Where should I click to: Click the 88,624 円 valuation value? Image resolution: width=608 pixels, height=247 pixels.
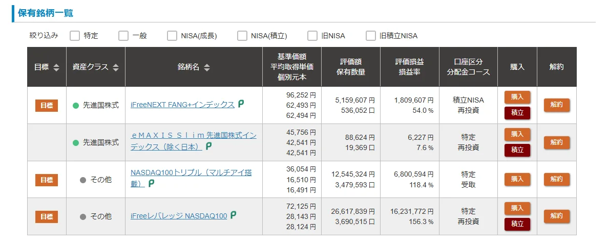(360, 137)
